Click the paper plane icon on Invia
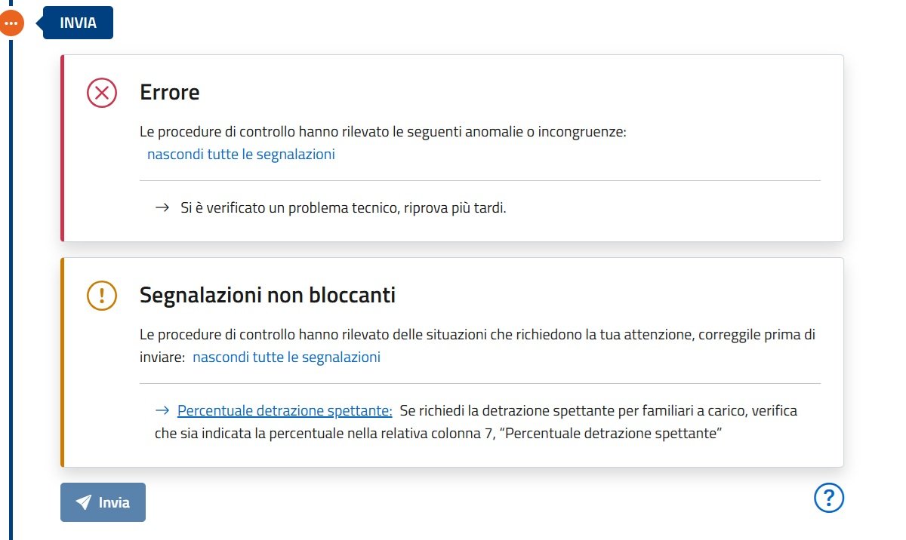This screenshot has height=540, width=906. click(84, 502)
